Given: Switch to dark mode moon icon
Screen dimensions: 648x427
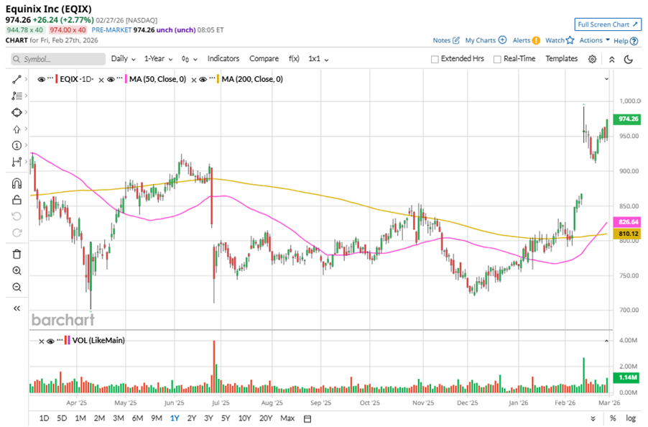Looking at the screenshot, I should coord(629,59).
